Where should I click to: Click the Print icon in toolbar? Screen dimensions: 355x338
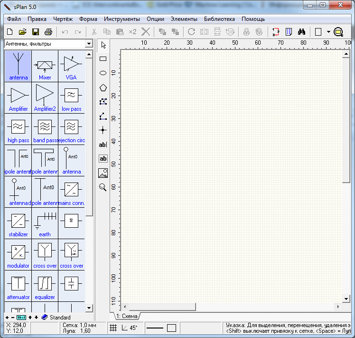(48, 32)
